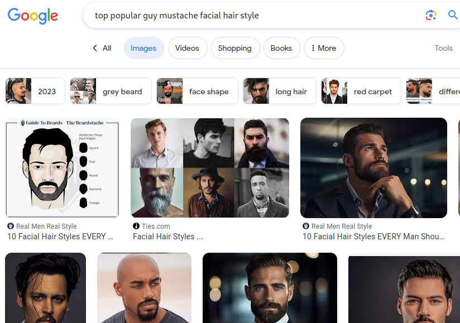Open the More options menu
Viewport: 460px width, 323px height.
point(324,48)
